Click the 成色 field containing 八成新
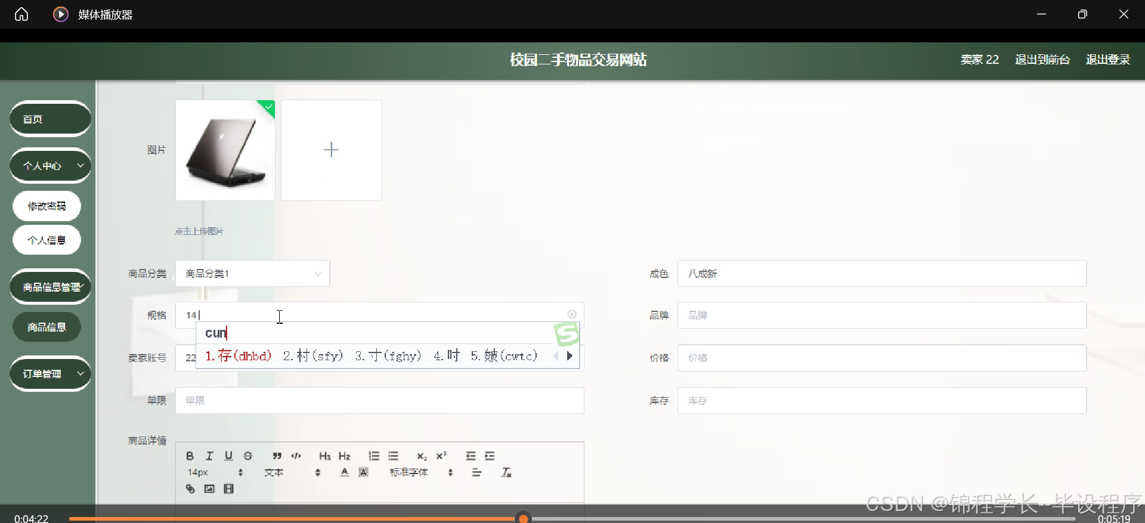The image size is (1145, 523). click(882, 274)
